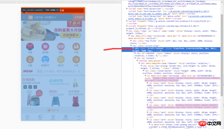Tap the orange 淘 Taobao app logo
Image resolution: width=224 pixels, height=129 pixels.
tap(30, 17)
